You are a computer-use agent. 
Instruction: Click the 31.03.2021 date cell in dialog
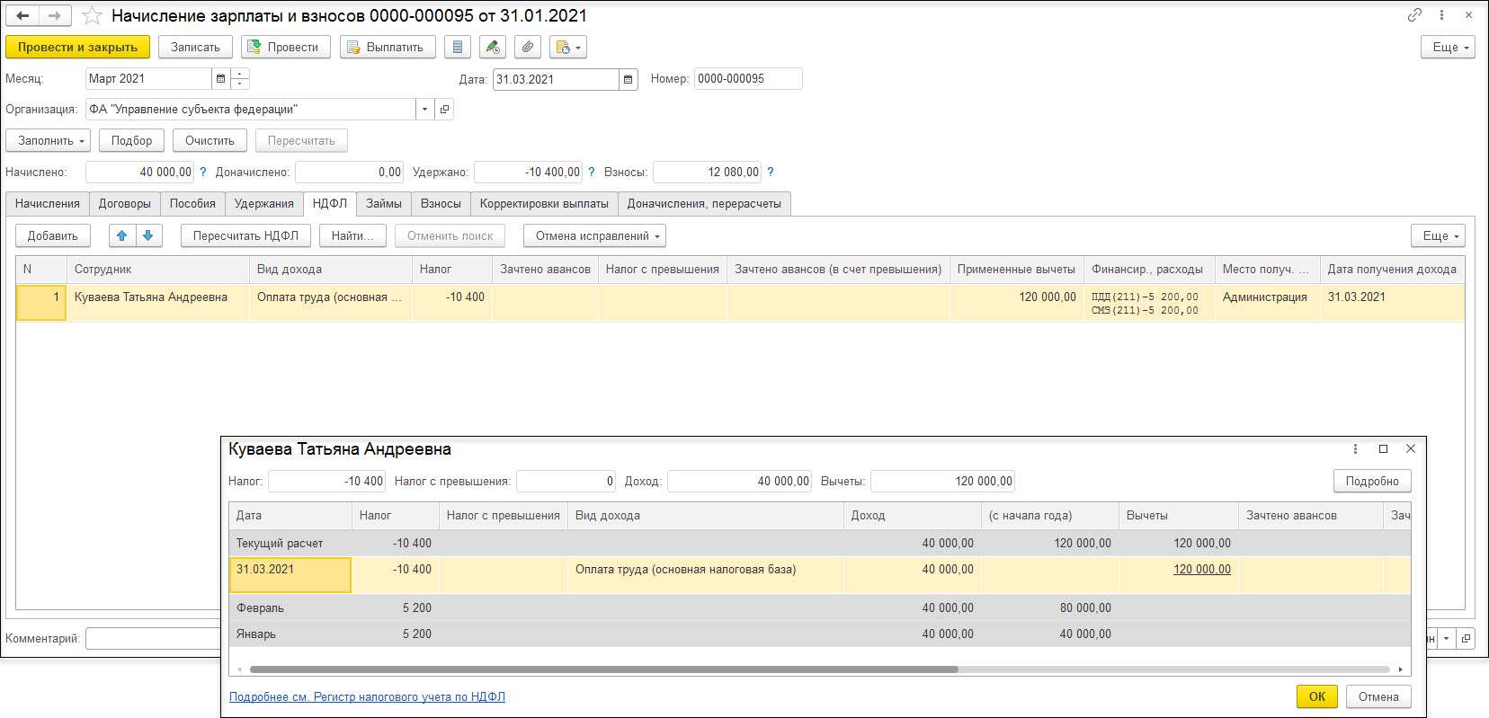coord(290,575)
